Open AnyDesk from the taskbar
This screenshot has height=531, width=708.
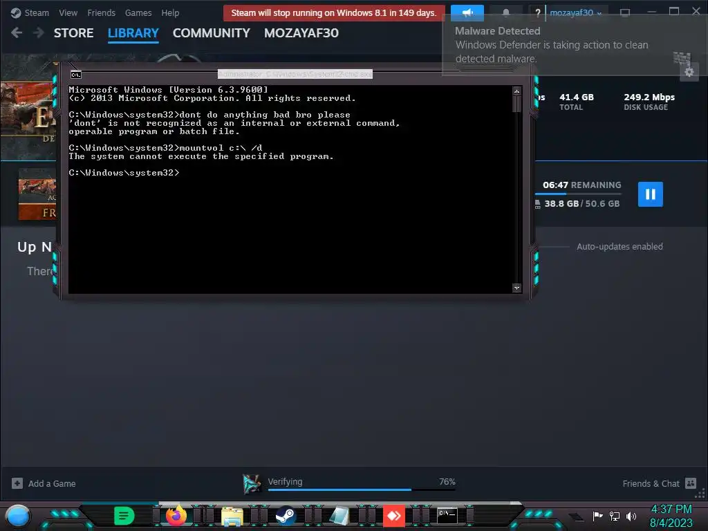pos(393,516)
